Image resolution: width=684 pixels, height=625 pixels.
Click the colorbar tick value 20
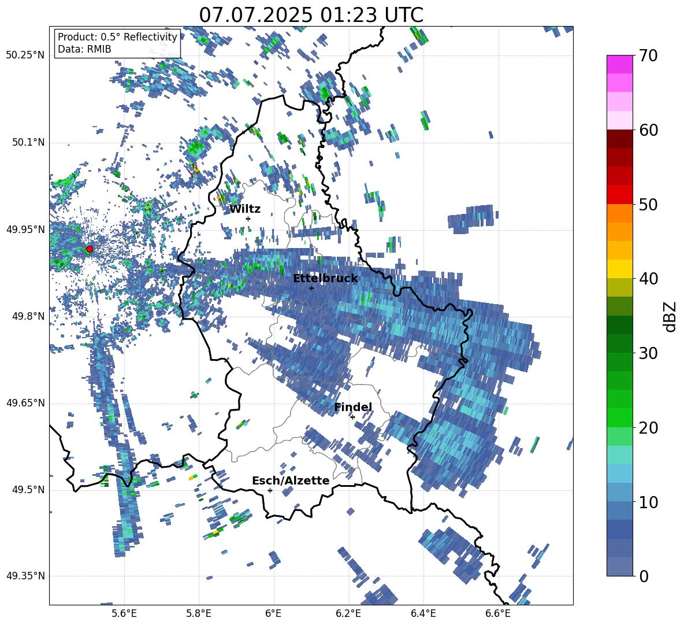tap(648, 427)
